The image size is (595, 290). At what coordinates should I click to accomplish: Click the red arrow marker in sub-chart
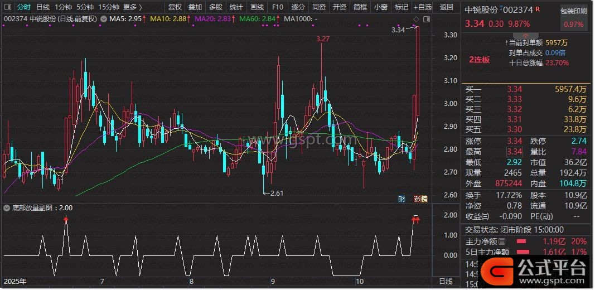click(x=66, y=219)
